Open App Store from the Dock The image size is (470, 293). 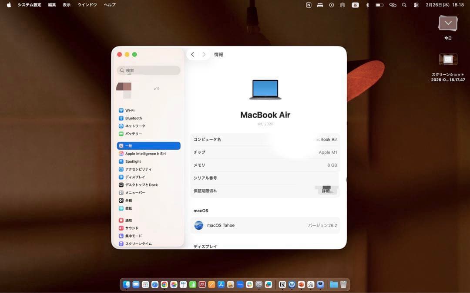[221, 284]
